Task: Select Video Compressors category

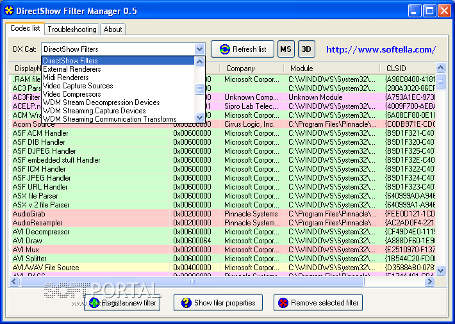Action: click(118, 94)
